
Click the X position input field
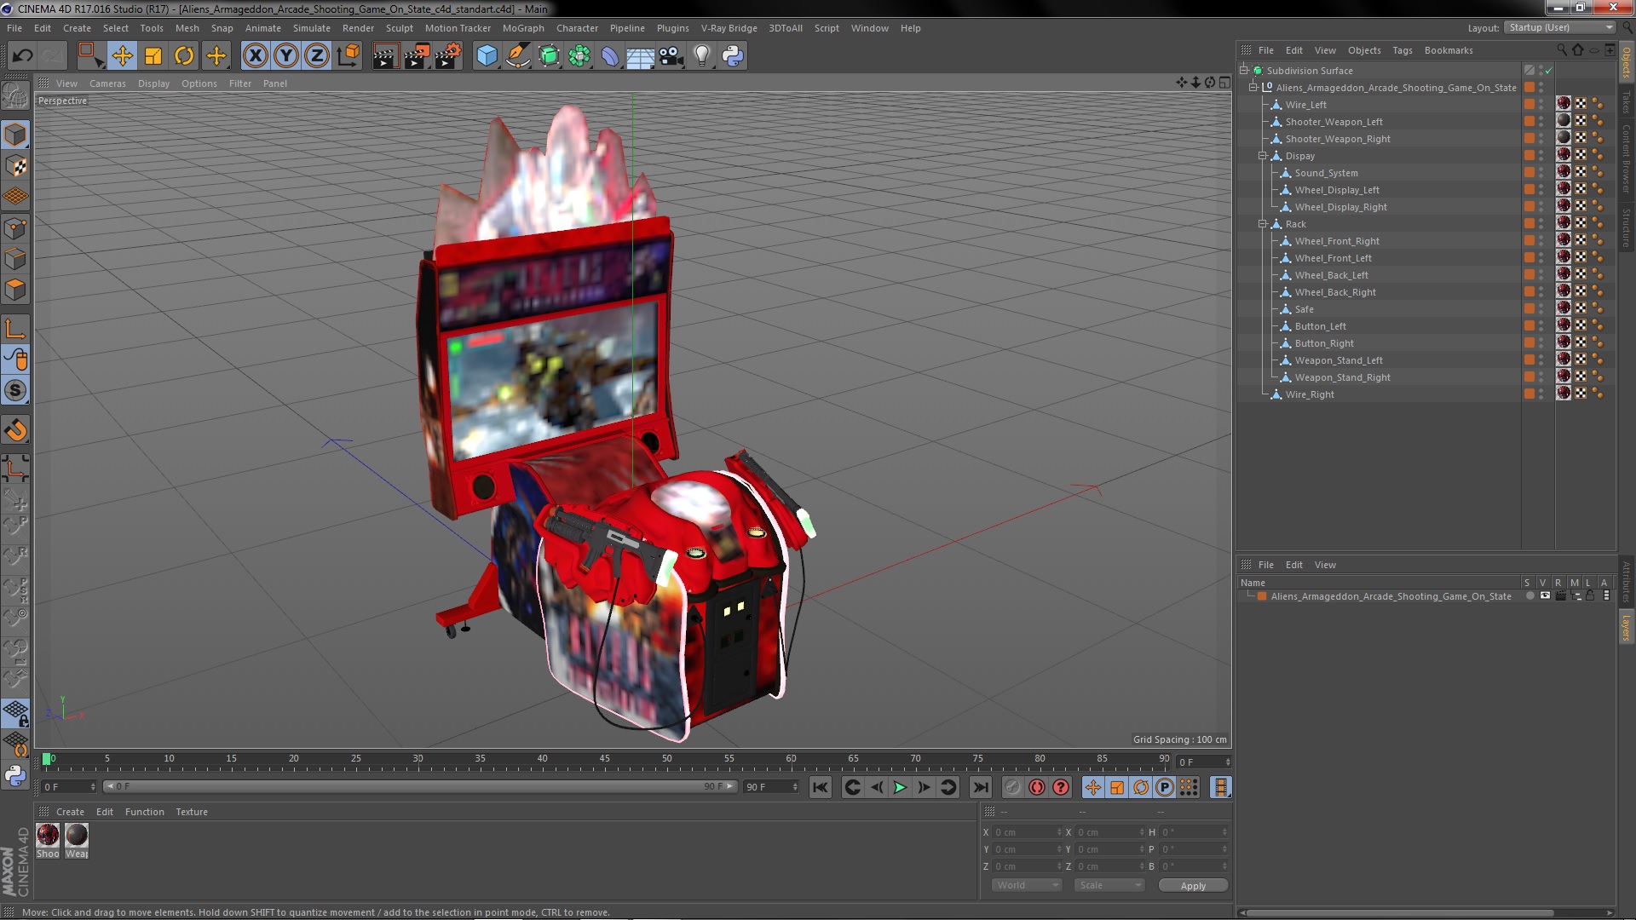click(x=1028, y=832)
